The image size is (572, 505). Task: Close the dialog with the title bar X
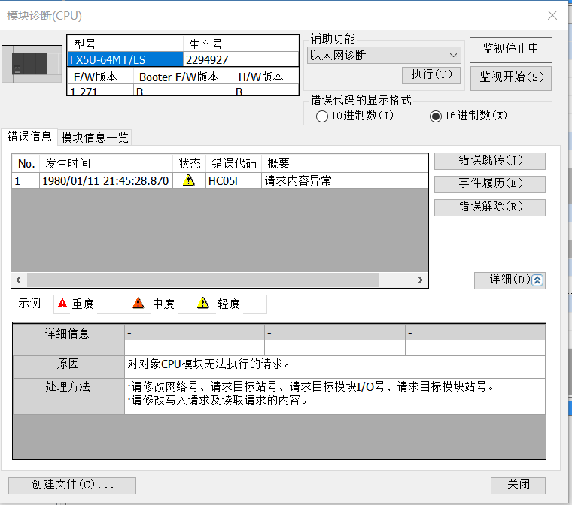552,15
